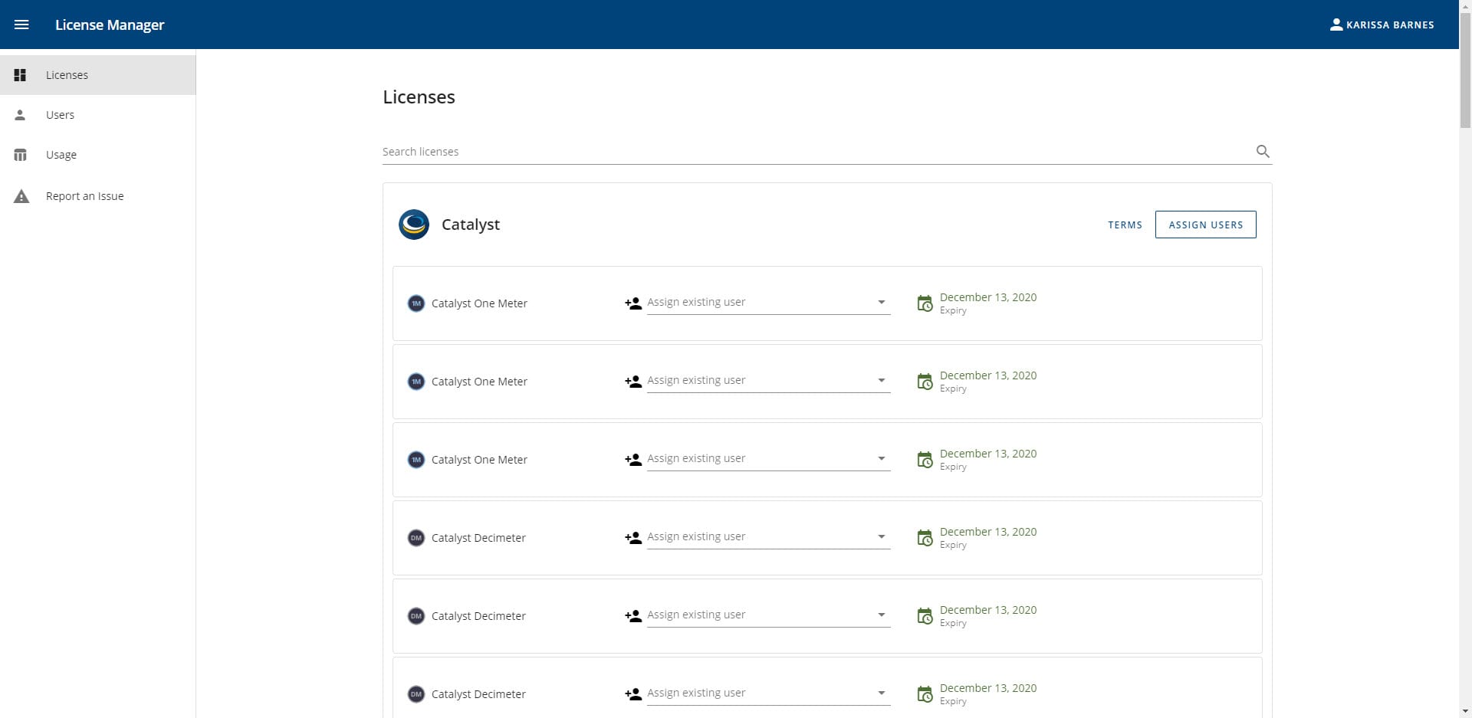The image size is (1472, 718).
Task: Open the KARISSA BARNES account menu
Action: tap(1382, 25)
